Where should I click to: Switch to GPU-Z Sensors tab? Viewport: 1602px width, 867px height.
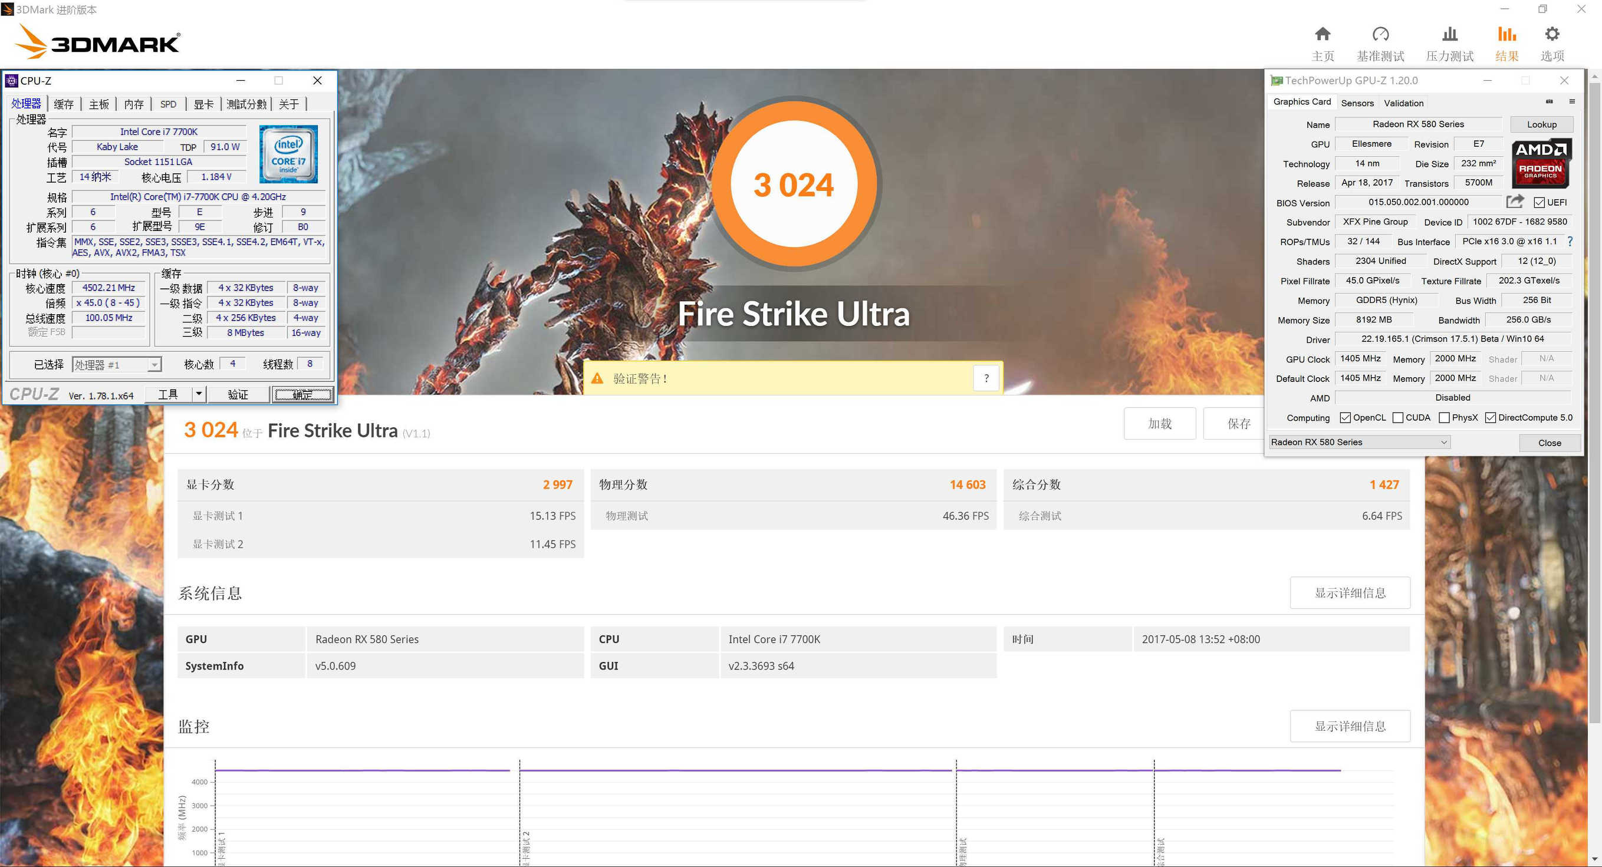[x=1357, y=103]
